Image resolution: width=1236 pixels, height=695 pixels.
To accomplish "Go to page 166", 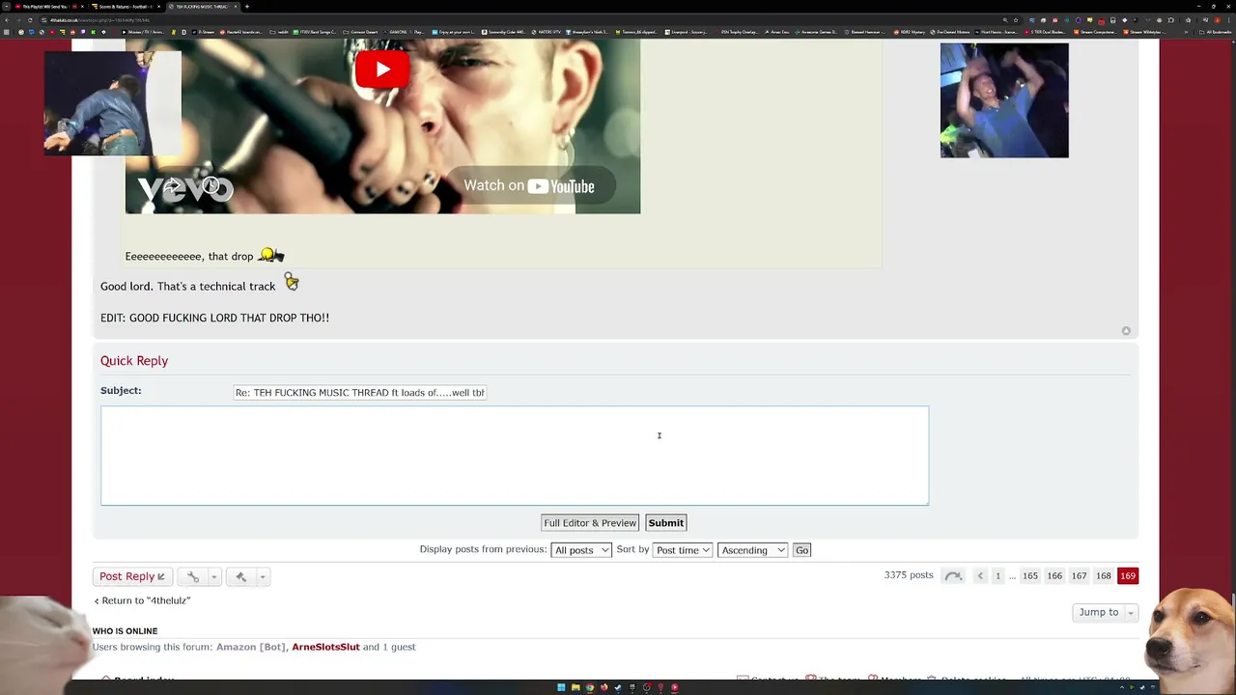I will point(1054,576).
